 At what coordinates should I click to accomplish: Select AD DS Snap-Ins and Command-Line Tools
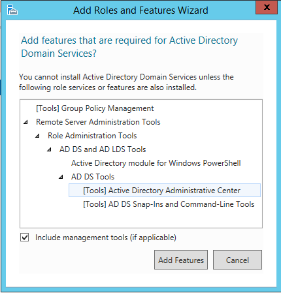[x=169, y=204]
